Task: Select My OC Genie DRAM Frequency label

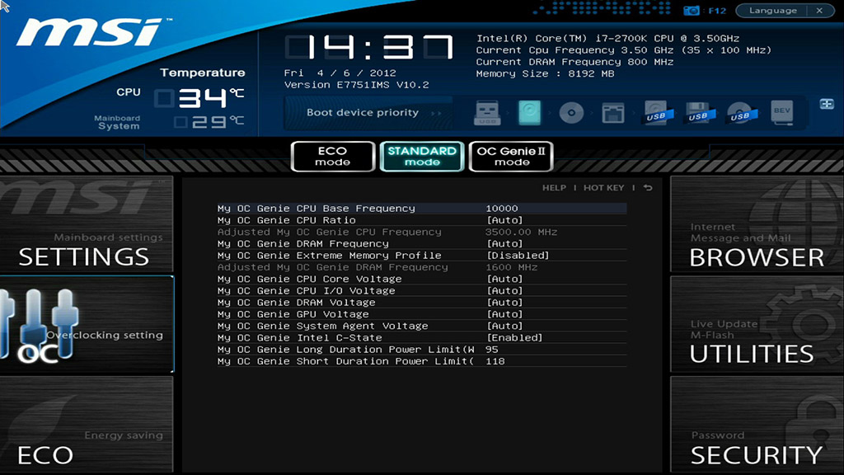Action: 303,244
